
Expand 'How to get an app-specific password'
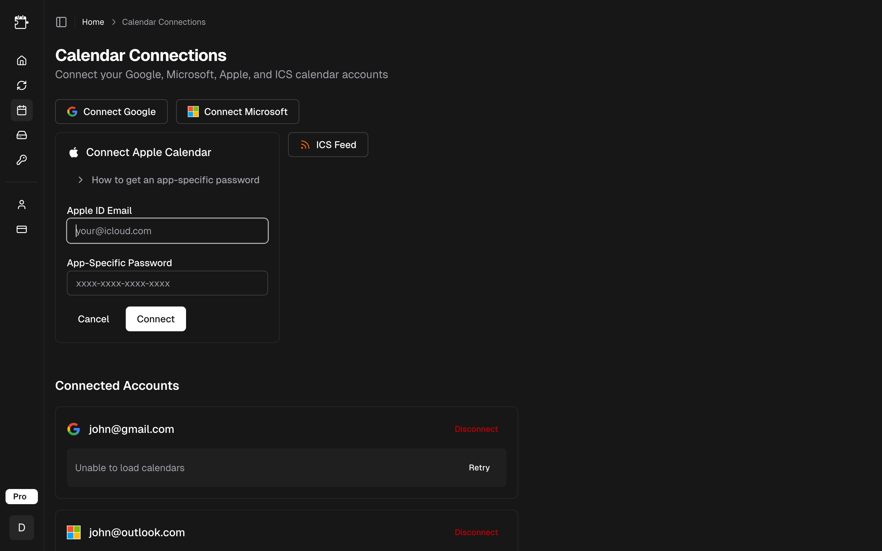(x=169, y=180)
